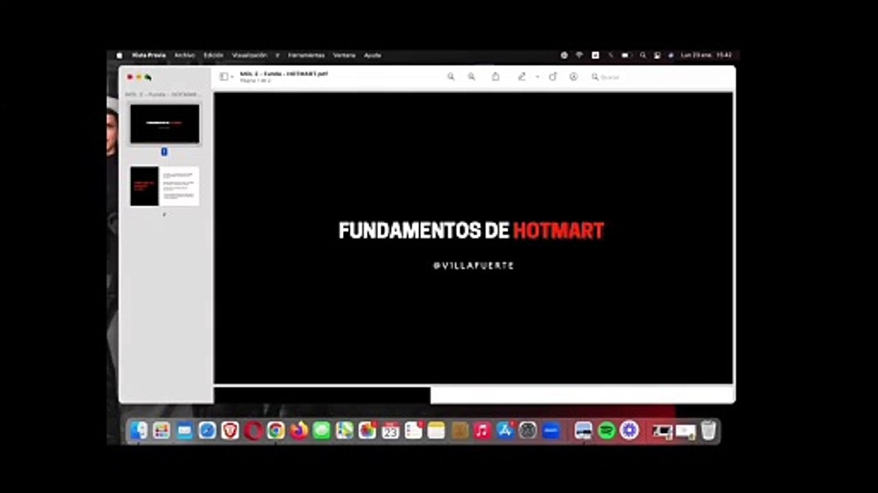Open the Trash in the Dock
878x493 pixels.
click(709, 430)
